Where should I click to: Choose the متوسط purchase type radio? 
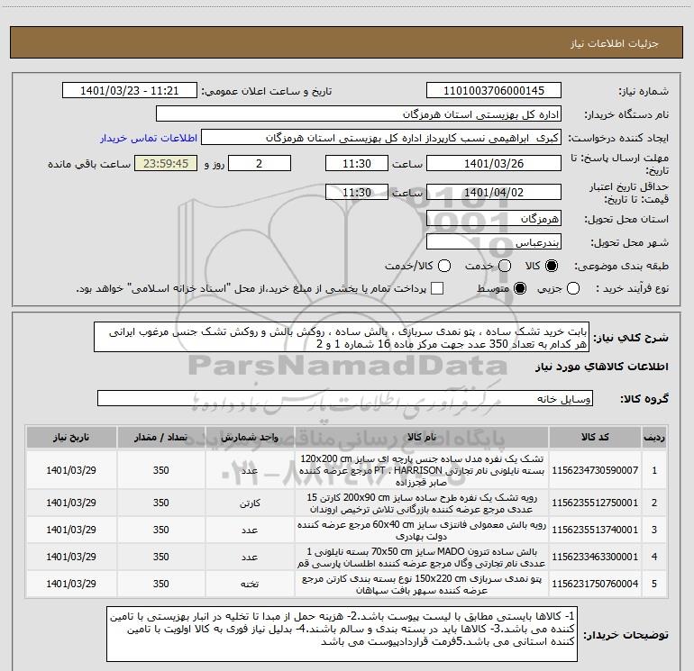click(x=520, y=289)
